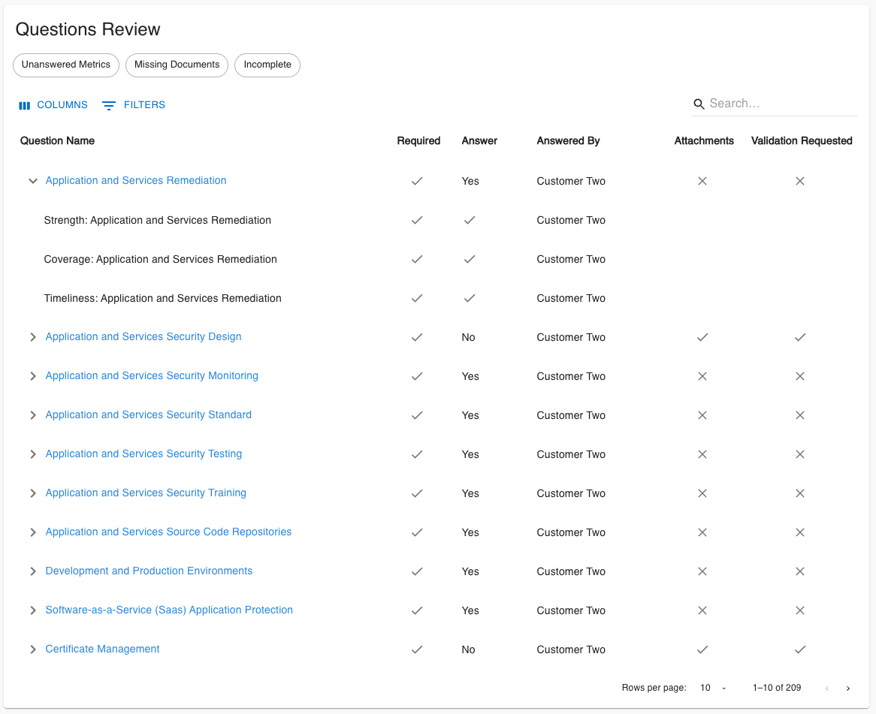This screenshot has width=876, height=714.
Task: Click the Required checkmark for Certificate Management
Action: point(417,649)
